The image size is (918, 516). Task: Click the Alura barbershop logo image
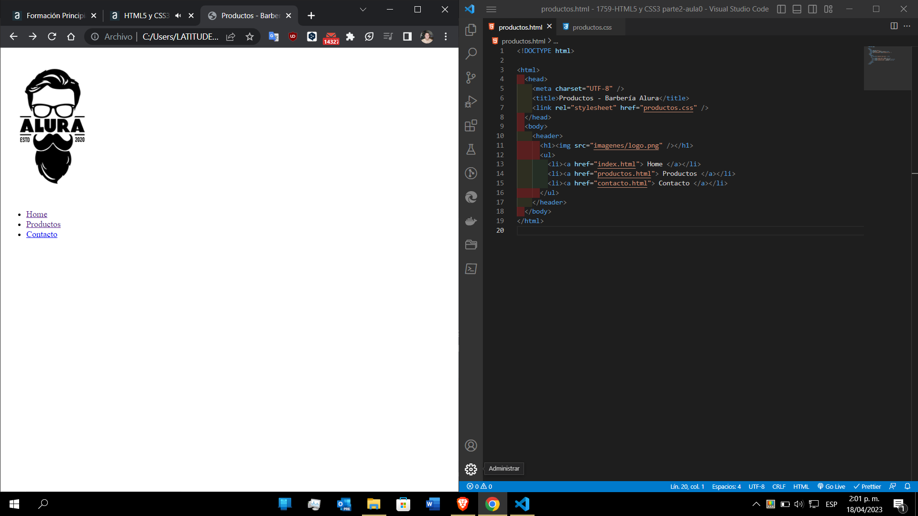[x=53, y=126]
